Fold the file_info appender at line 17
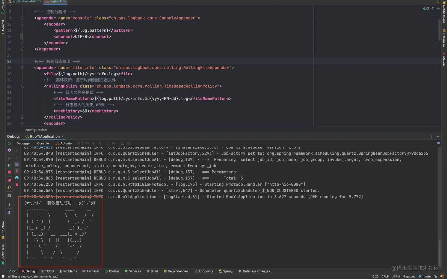 click(23, 68)
